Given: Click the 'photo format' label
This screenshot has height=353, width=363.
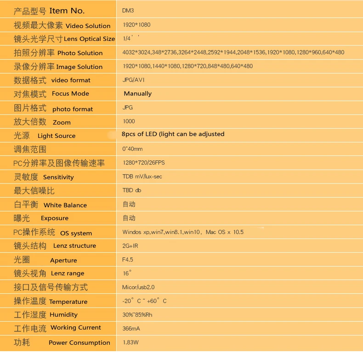Looking at the screenshot, I should [x=73, y=109].
